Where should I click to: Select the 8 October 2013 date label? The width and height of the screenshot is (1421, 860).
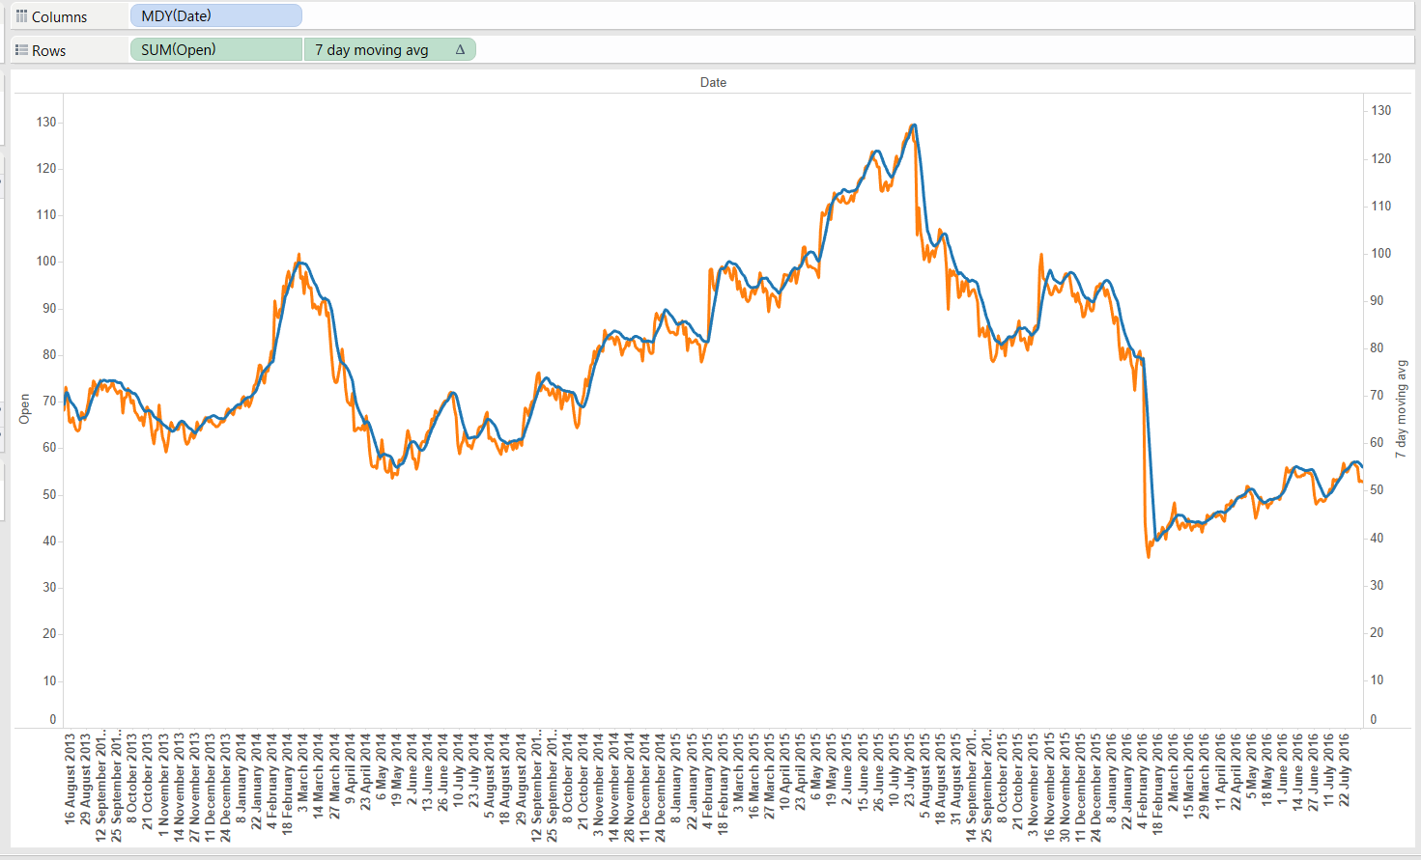pos(131,779)
